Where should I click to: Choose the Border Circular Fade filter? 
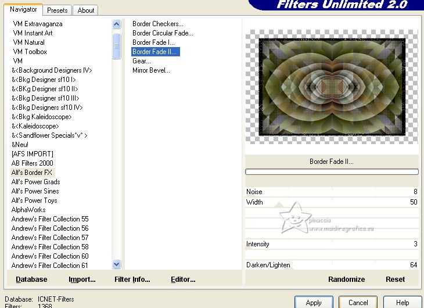tap(163, 33)
